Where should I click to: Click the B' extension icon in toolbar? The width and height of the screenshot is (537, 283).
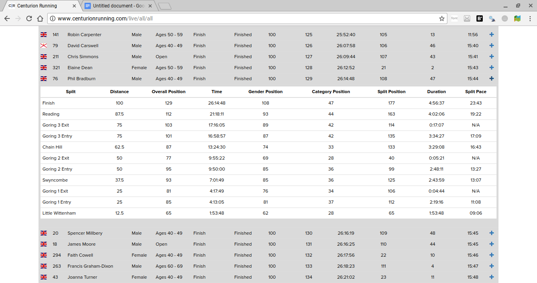click(x=480, y=18)
